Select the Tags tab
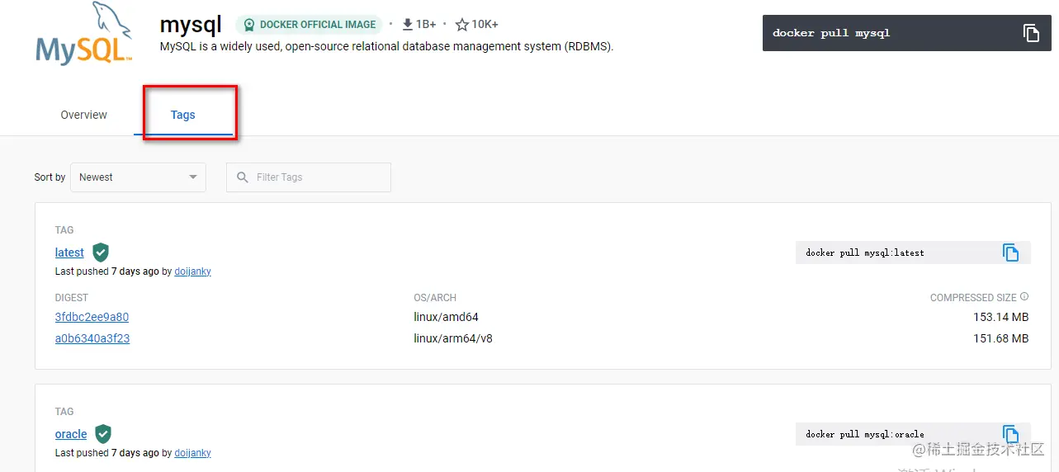Screen dimensions: 1059x472 (183, 115)
